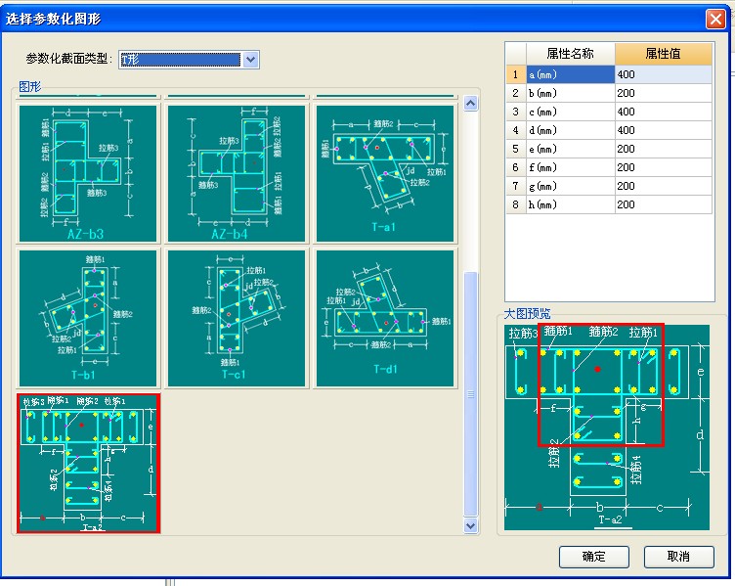Click row number 6 header in property table
The width and height of the screenshot is (735, 586).
(516, 167)
